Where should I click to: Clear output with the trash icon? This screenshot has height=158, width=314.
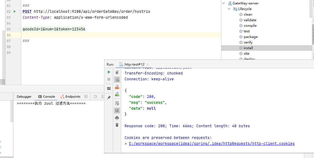117,125
